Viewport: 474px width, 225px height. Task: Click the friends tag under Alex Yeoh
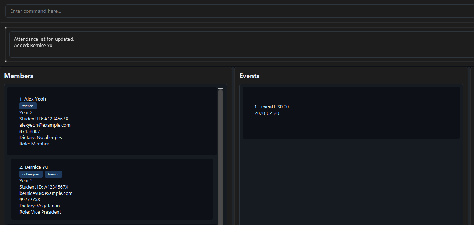click(28, 106)
